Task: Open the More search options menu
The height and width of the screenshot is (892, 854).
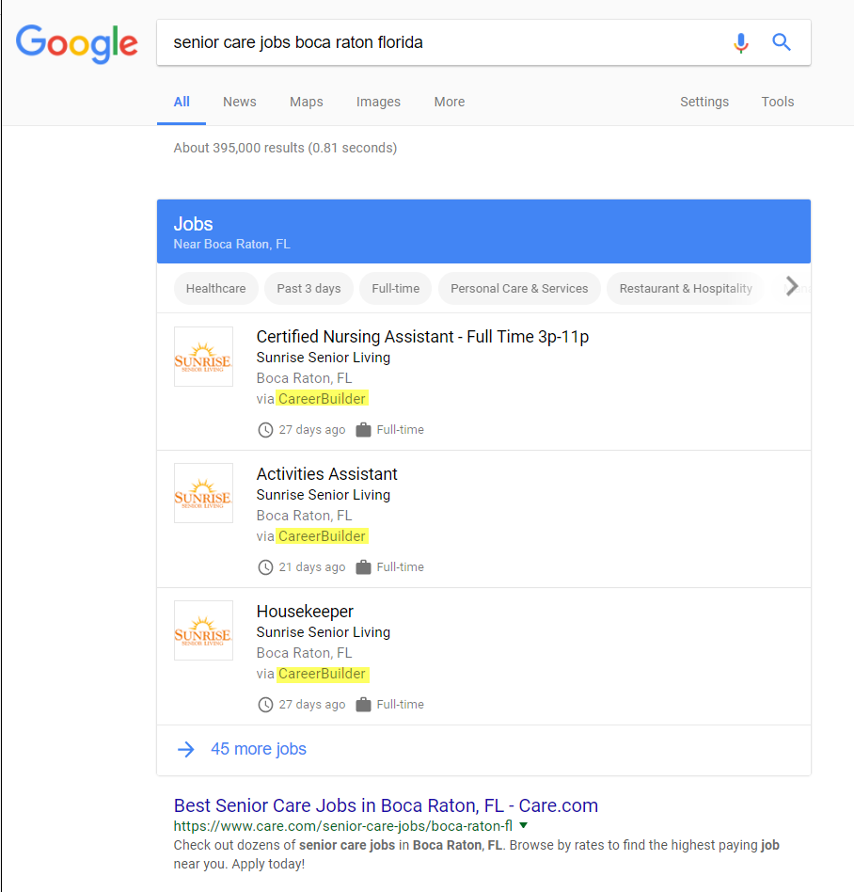Action: click(x=449, y=102)
